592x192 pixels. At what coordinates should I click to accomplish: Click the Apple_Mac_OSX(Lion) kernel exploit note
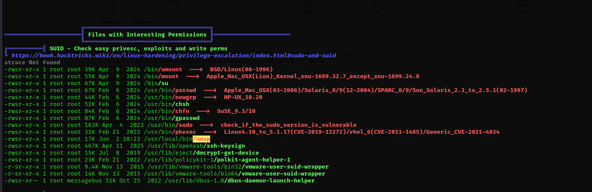point(313,76)
